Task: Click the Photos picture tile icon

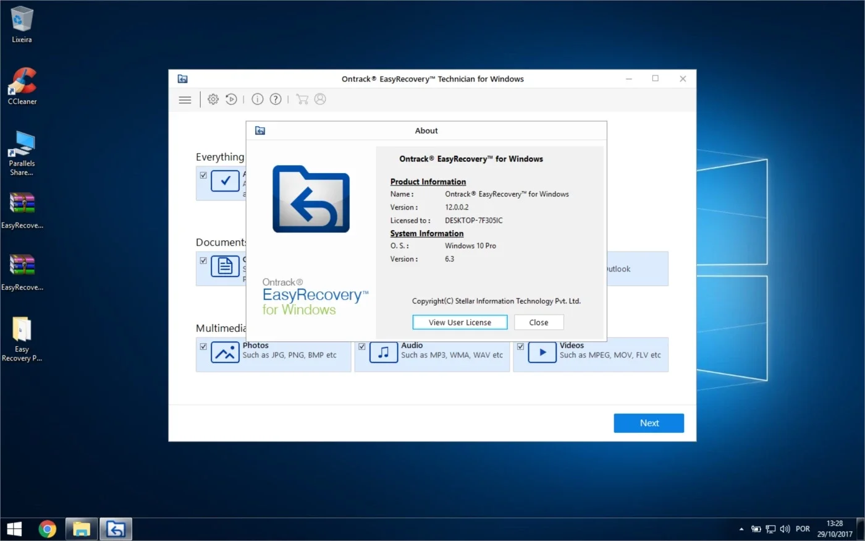Action: pyautogui.click(x=225, y=352)
